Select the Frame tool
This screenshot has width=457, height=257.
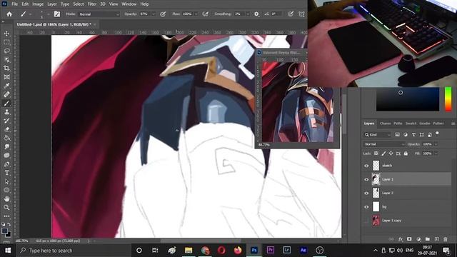[x=6, y=77]
